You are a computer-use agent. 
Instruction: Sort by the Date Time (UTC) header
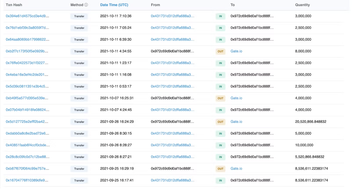click(x=114, y=5)
